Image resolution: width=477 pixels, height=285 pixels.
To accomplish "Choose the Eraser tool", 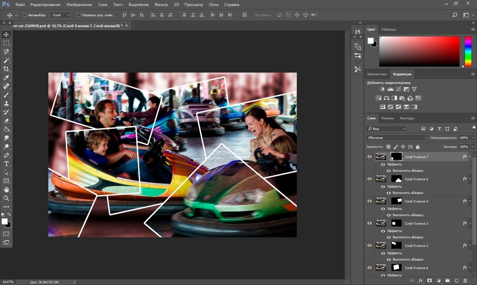I will 6,121.
